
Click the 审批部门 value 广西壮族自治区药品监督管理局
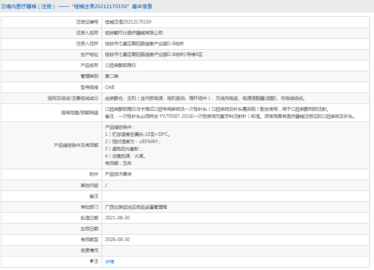[x=136, y=207]
